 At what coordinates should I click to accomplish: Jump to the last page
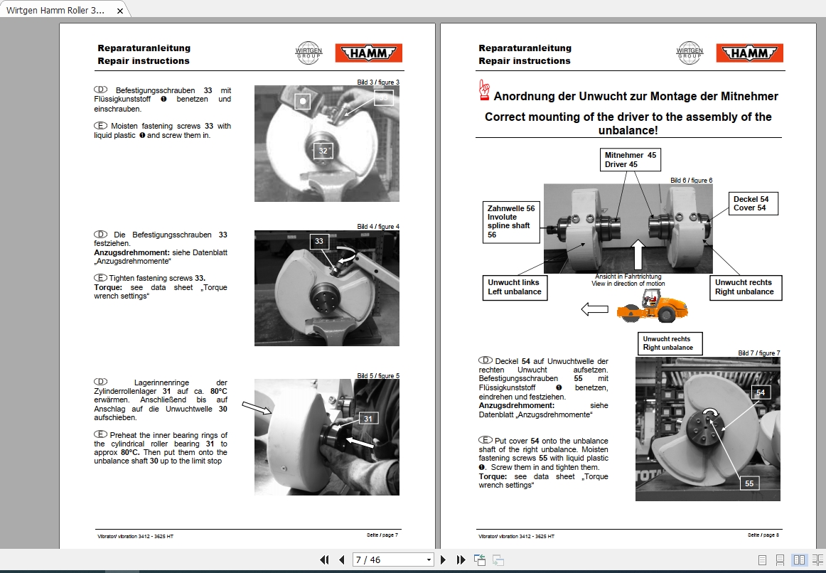pyautogui.click(x=462, y=559)
